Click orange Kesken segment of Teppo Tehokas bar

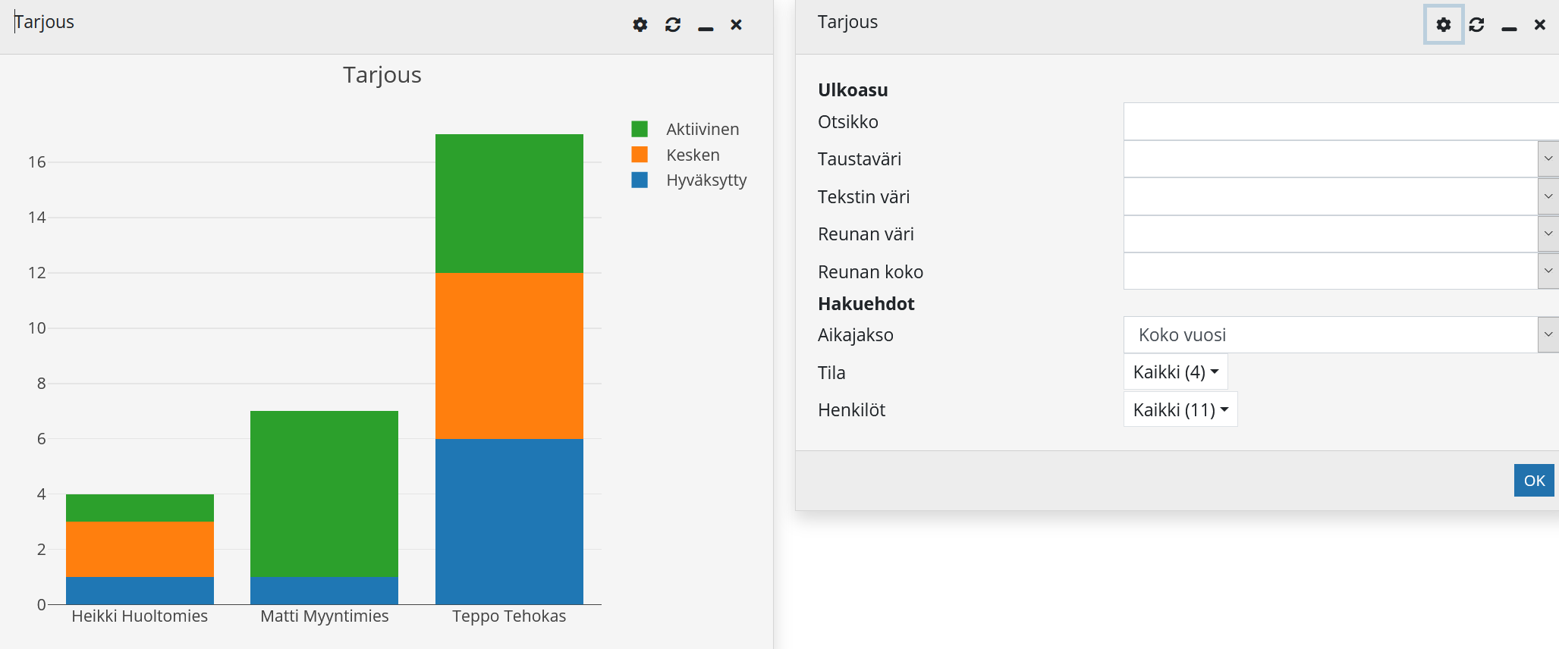point(509,356)
